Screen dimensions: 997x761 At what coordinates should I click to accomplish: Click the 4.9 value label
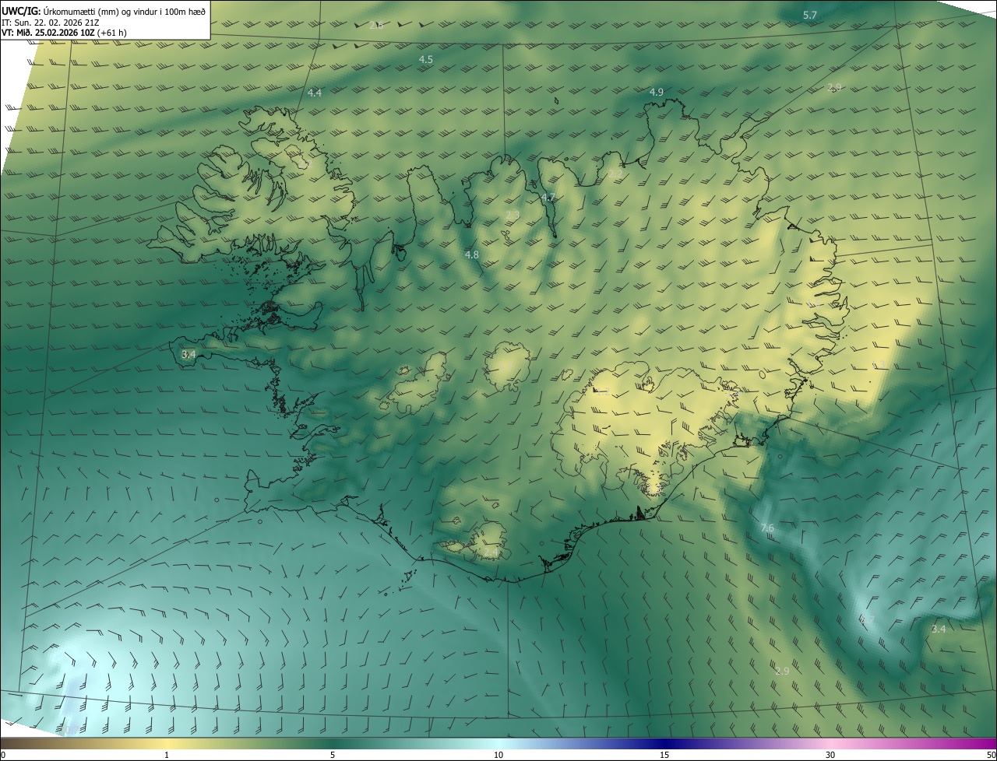coord(657,92)
